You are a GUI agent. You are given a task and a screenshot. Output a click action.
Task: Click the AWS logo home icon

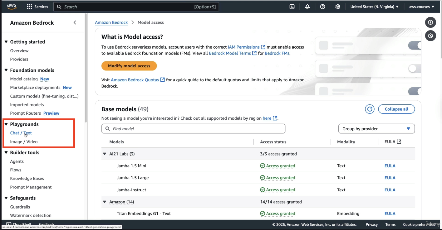tap(12, 7)
